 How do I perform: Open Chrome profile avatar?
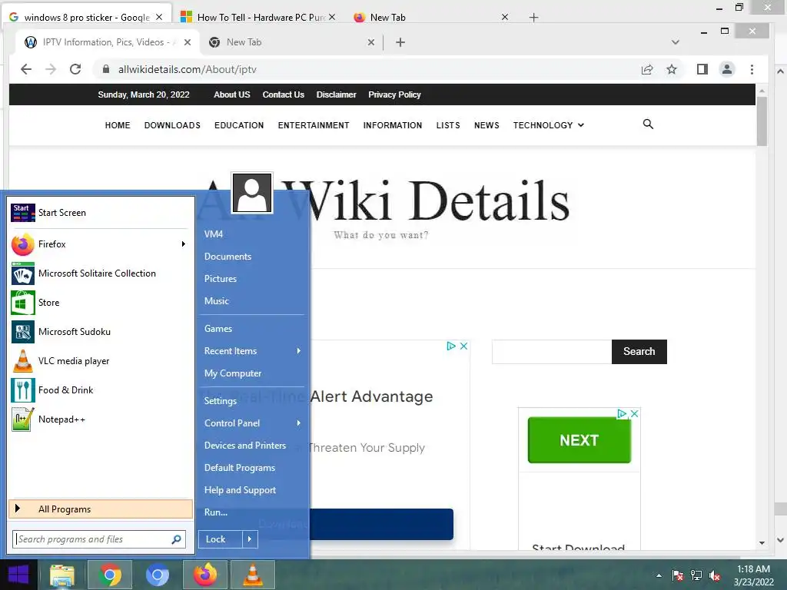(x=727, y=69)
